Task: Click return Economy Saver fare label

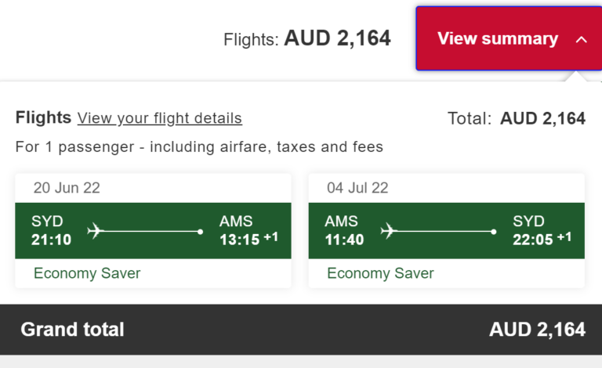Action: tap(380, 273)
